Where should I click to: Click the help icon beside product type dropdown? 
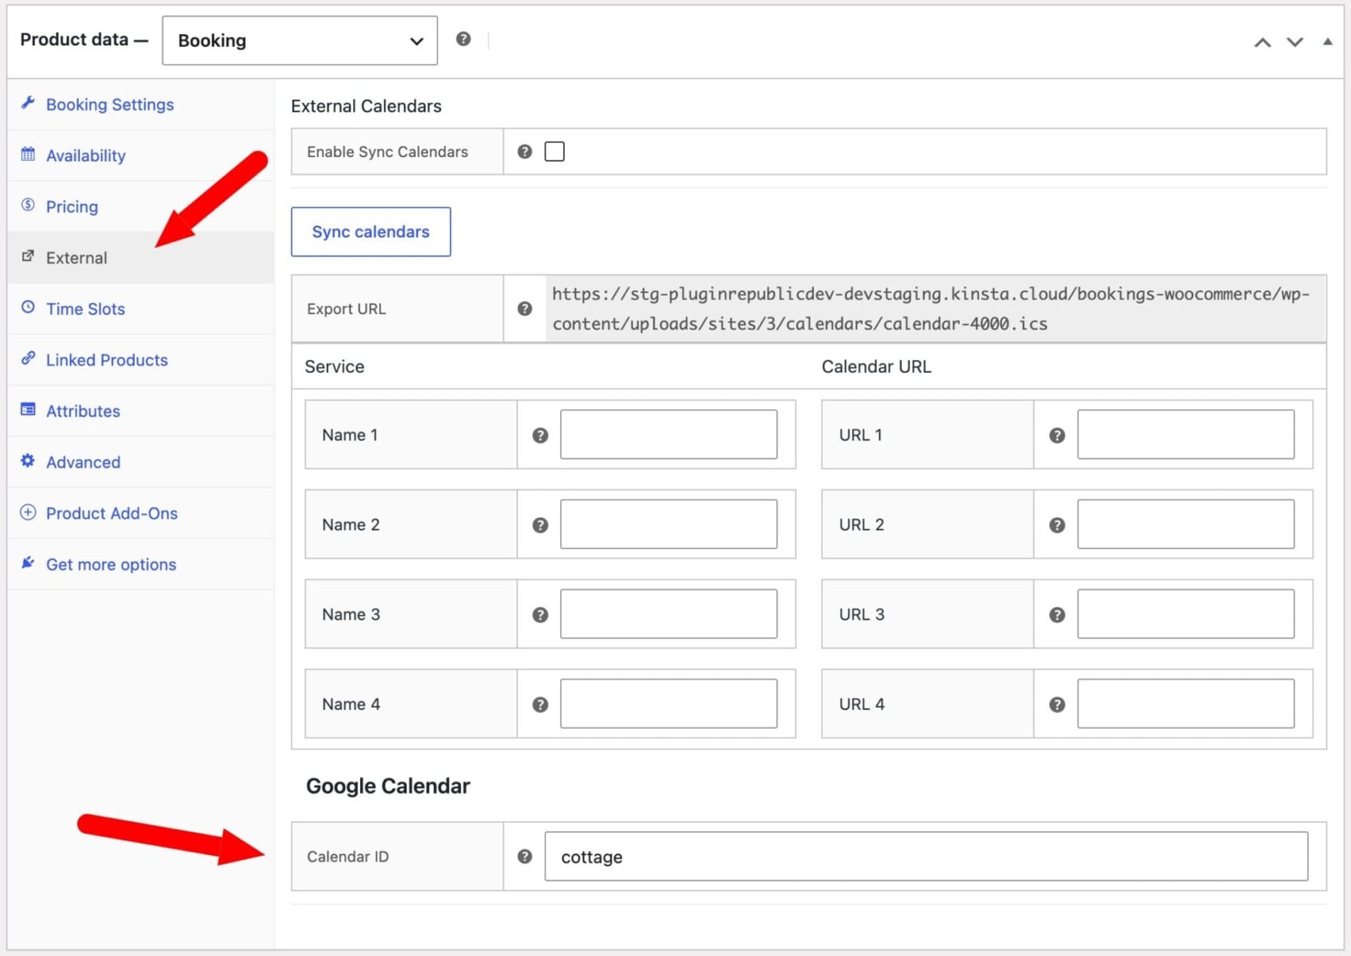[463, 39]
